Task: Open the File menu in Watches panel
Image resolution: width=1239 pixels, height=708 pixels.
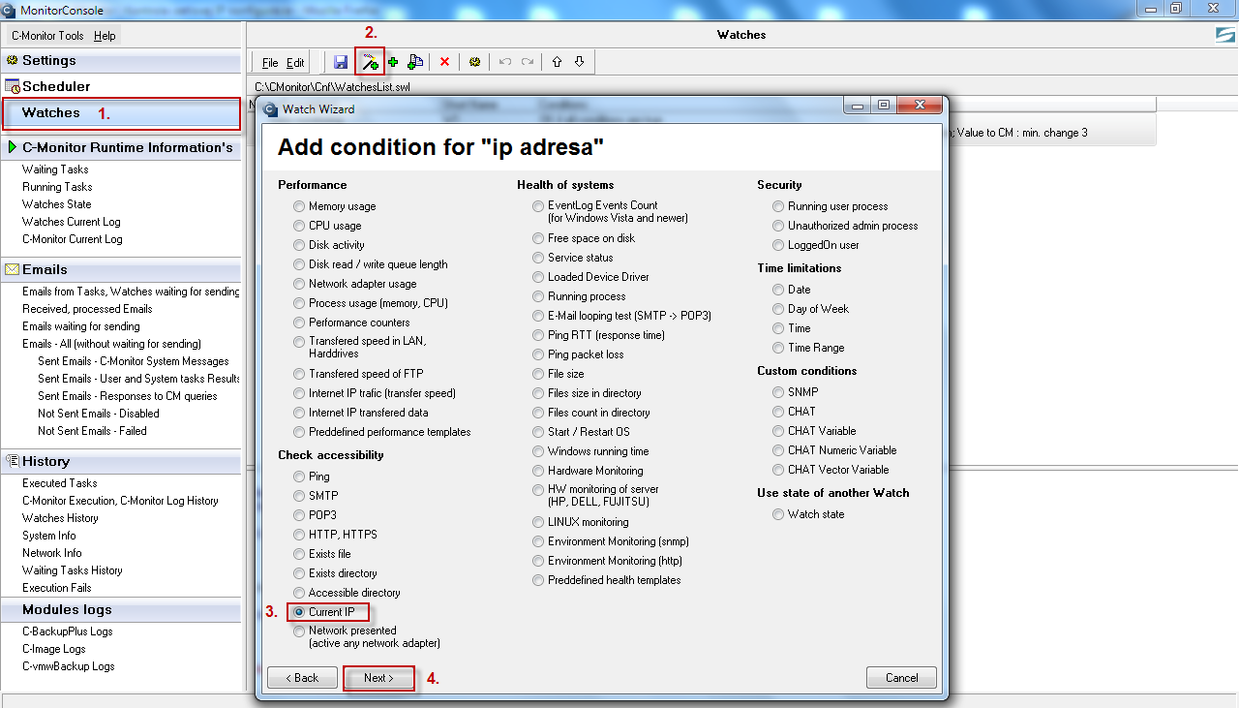Action: coord(270,63)
